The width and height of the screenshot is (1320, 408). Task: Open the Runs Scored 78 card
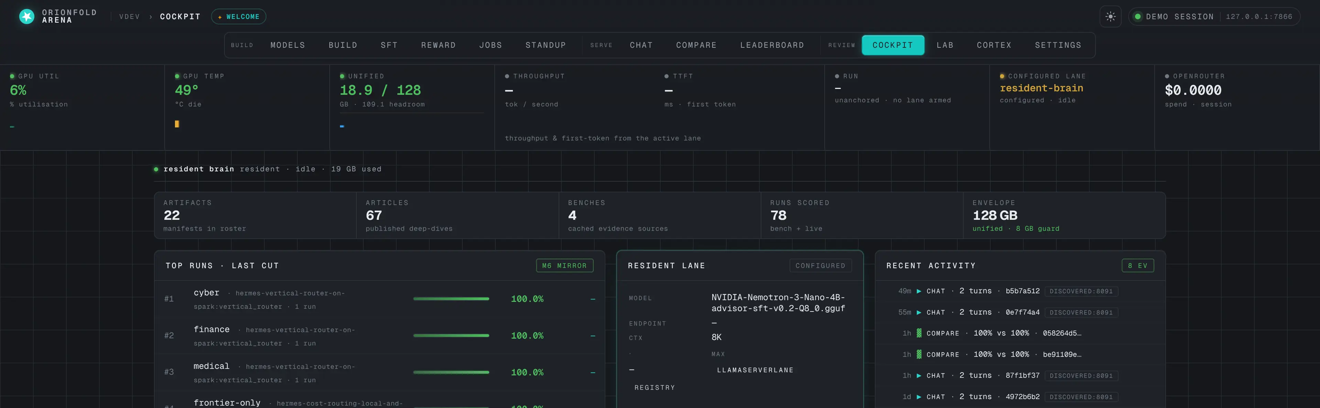click(x=862, y=216)
